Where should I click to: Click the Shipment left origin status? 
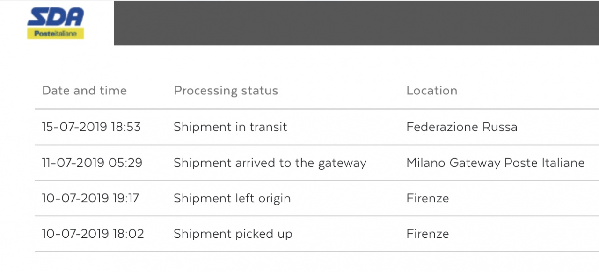[232, 199]
